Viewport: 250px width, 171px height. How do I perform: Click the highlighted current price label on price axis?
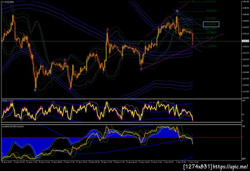245,41
